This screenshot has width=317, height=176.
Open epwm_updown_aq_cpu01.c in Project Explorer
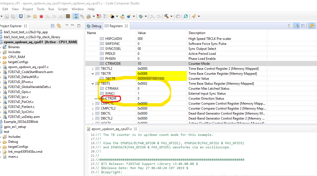coord(28,67)
